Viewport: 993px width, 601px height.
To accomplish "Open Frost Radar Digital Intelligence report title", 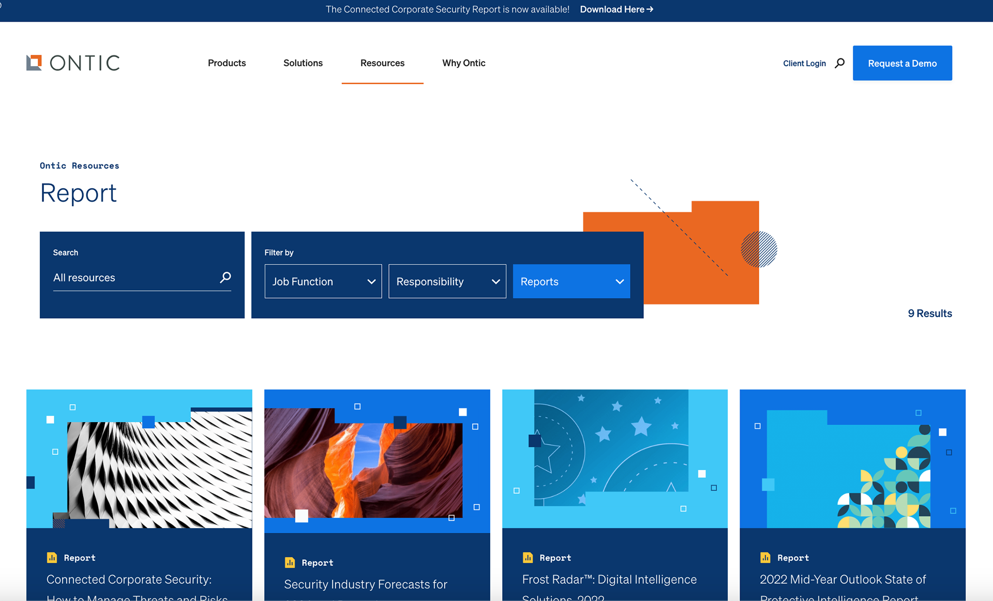I will [x=609, y=580].
